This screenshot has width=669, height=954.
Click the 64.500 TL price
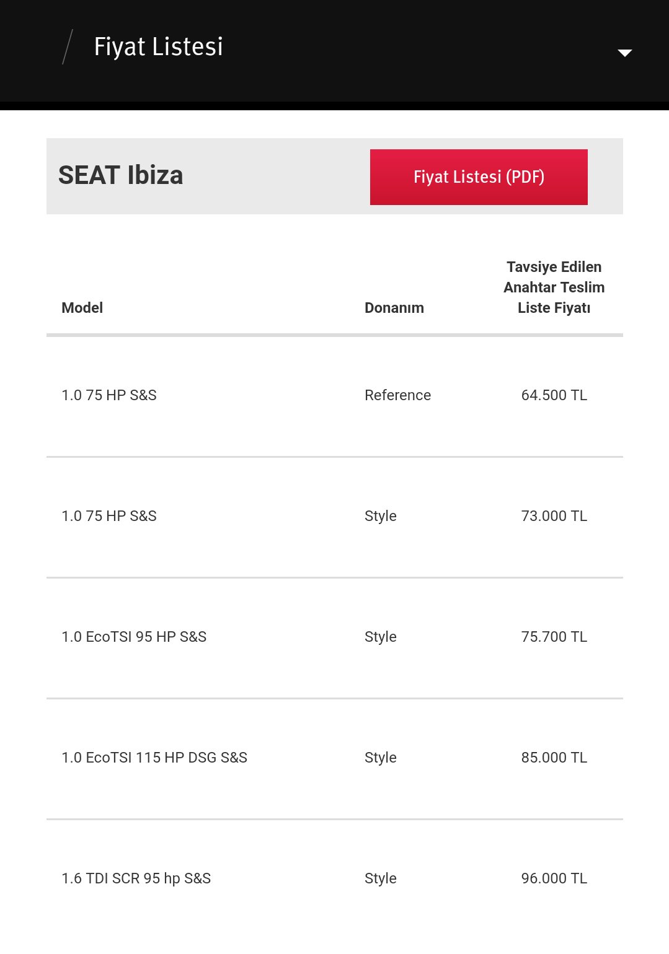pos(554,395)
